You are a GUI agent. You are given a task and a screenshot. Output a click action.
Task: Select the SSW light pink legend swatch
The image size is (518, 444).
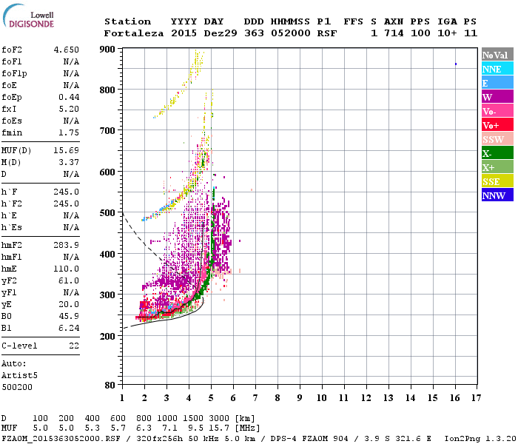coord(497,139)
